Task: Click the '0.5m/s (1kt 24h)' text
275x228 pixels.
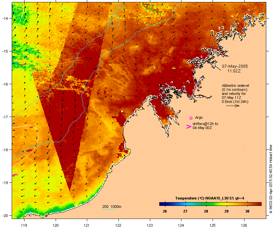Action: 235,102
